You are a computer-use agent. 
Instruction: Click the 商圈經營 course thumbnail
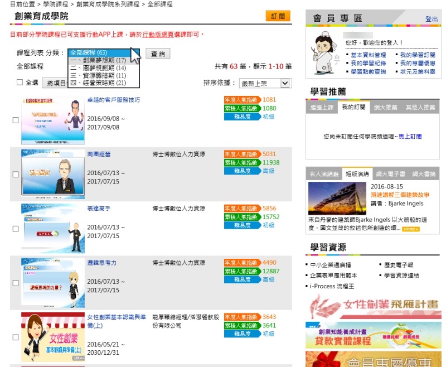[x=53, y=175]
